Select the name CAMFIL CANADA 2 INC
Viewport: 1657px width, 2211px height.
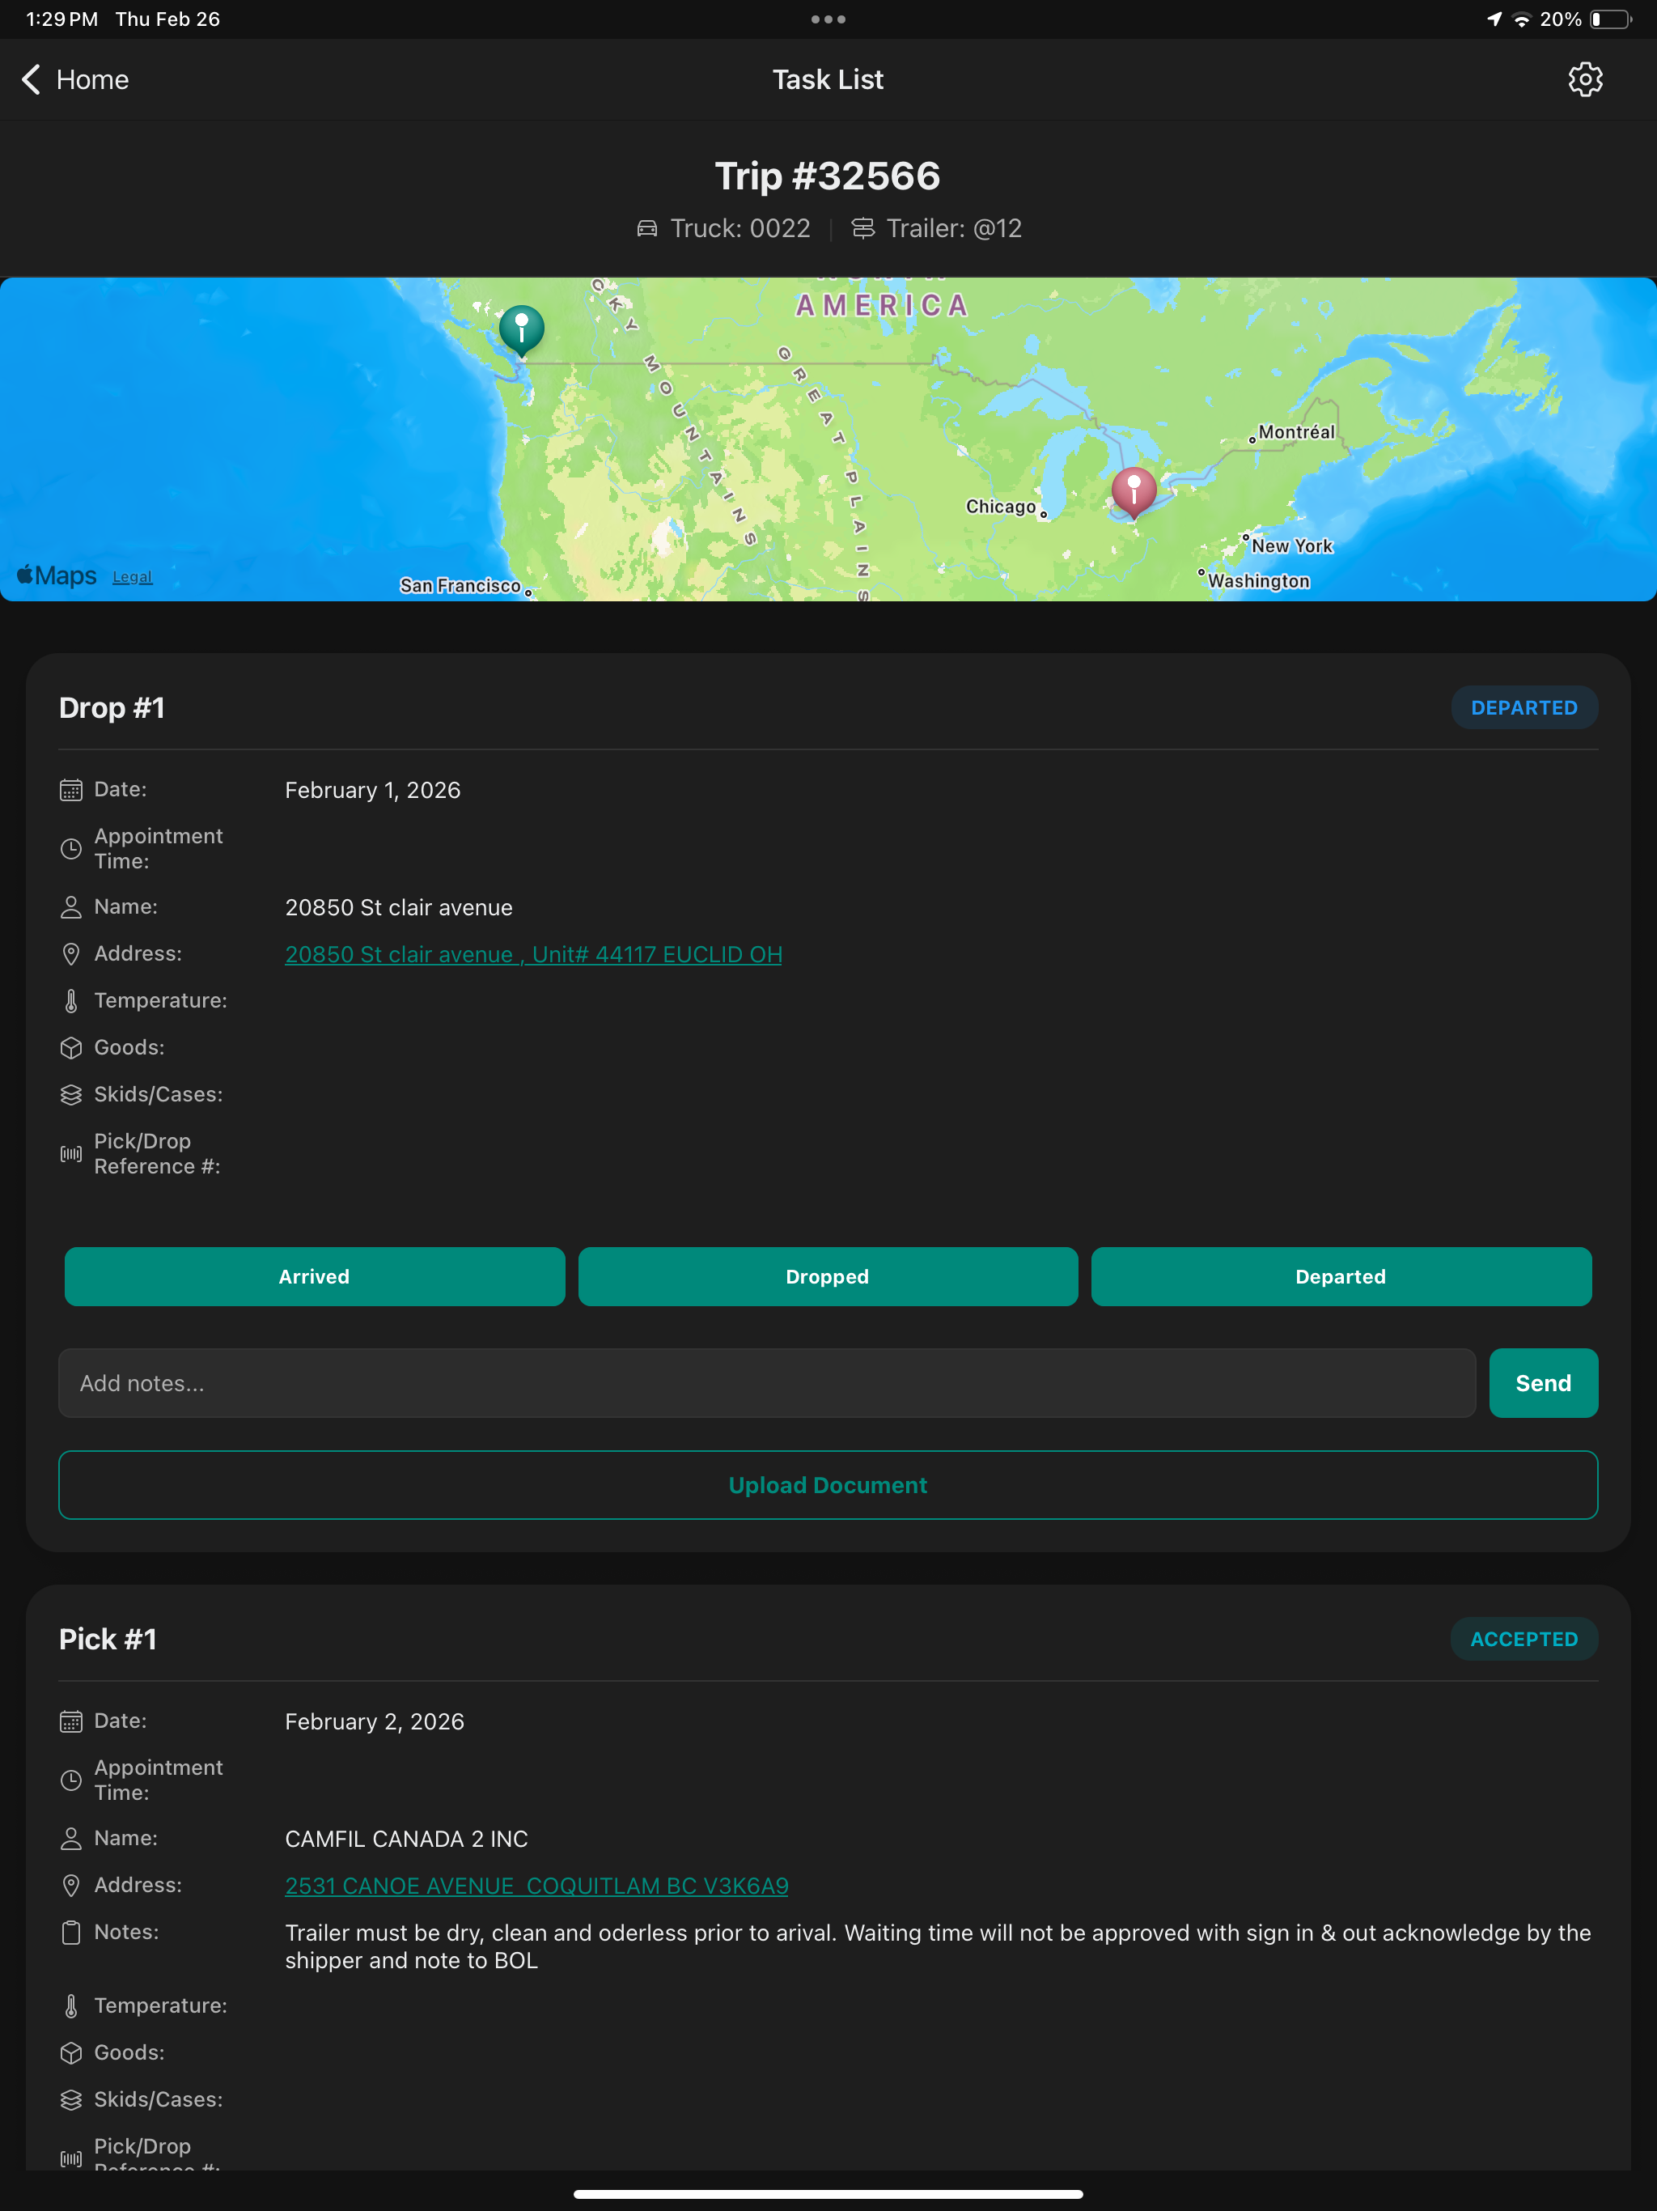[407, 1840]
